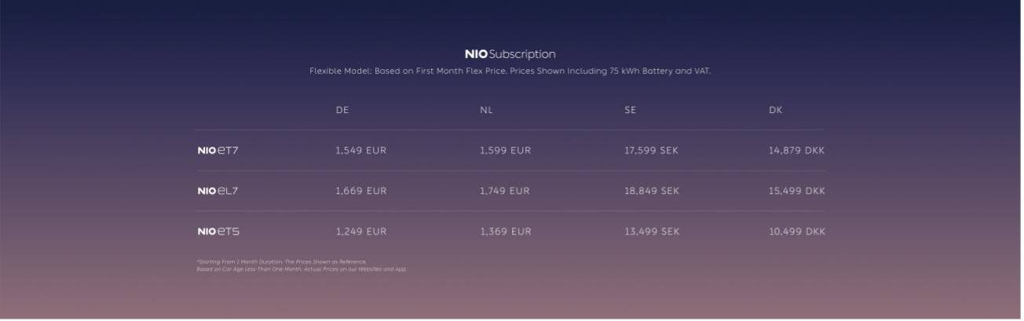Select the ET7 Netherlands price 1,599 EUR
1024x321 pixels.
click(x=505, y=151)
